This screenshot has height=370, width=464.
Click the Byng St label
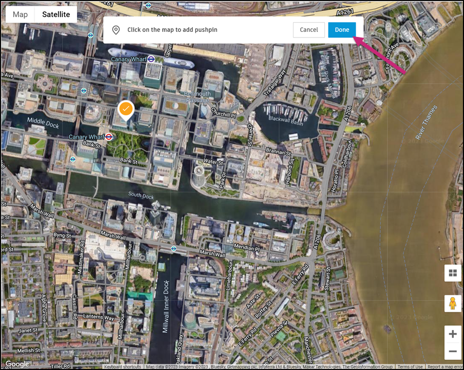(x=63, y=236)
